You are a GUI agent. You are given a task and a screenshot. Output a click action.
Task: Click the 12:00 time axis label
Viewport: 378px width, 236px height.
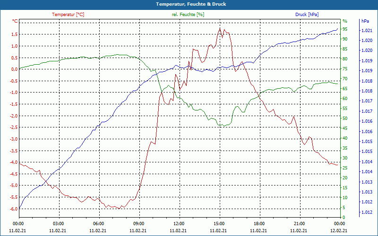[179, 223]
